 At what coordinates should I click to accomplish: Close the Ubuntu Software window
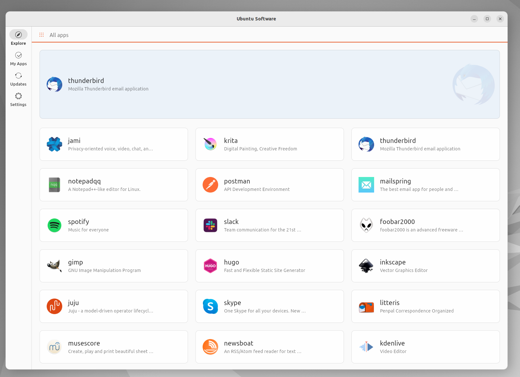pos(500,19)
